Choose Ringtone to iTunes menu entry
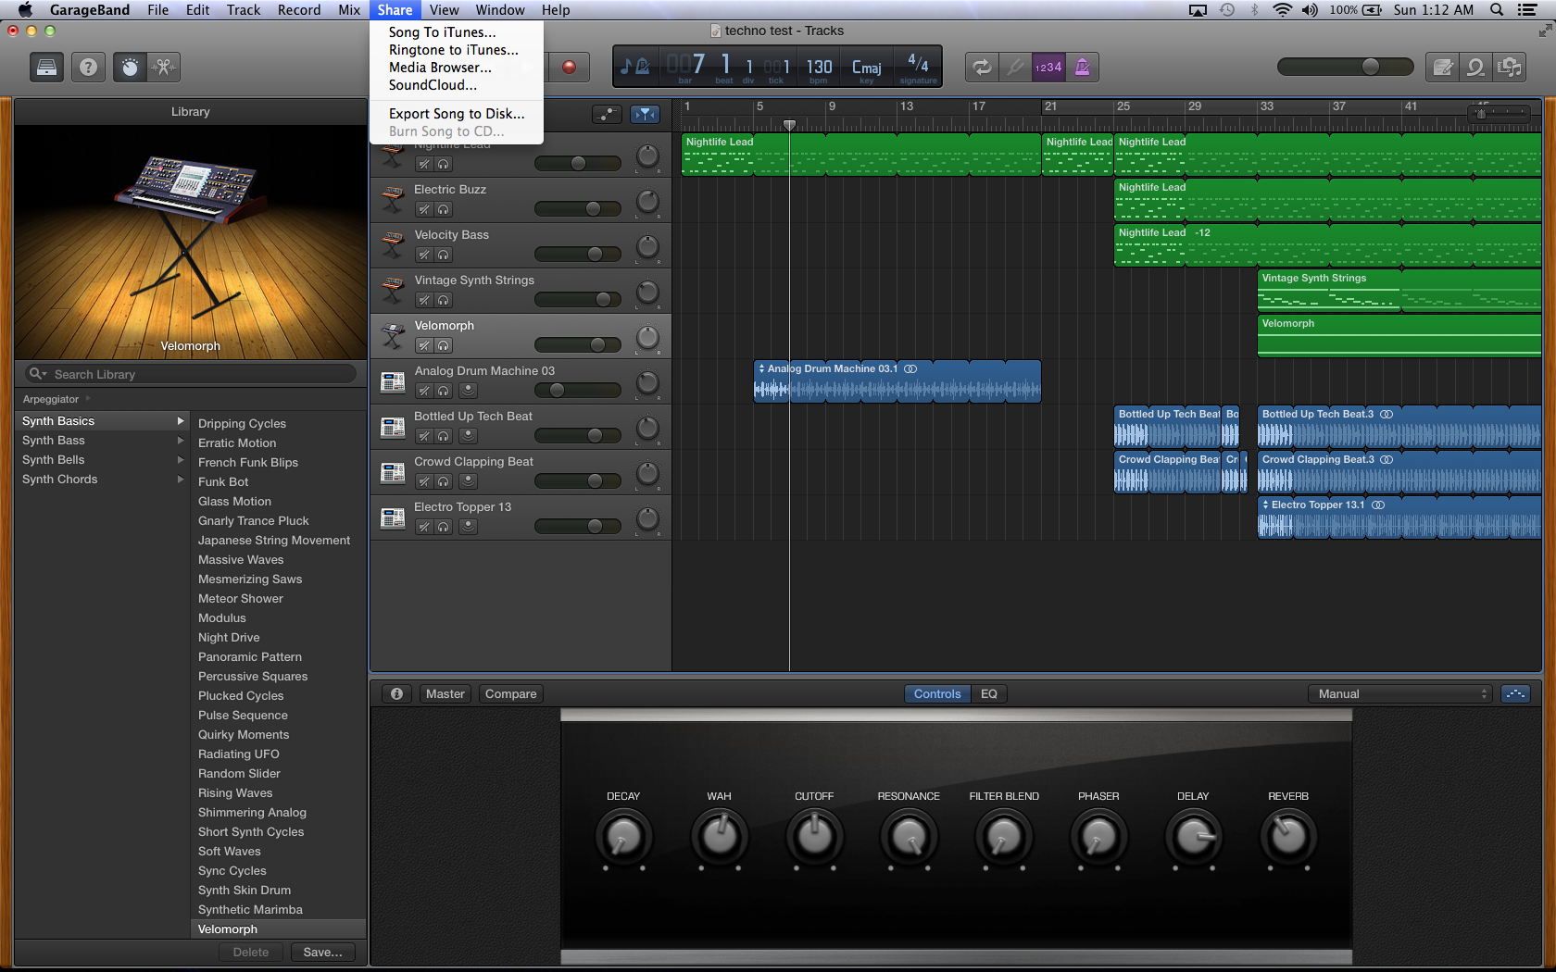1556x972 pixels. coord(453,50)
